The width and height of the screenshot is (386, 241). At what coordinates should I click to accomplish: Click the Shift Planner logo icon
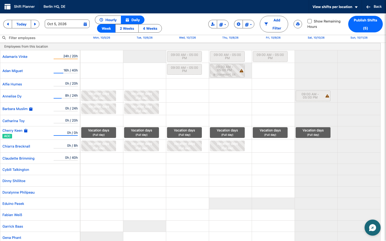[x=8, y=7]
